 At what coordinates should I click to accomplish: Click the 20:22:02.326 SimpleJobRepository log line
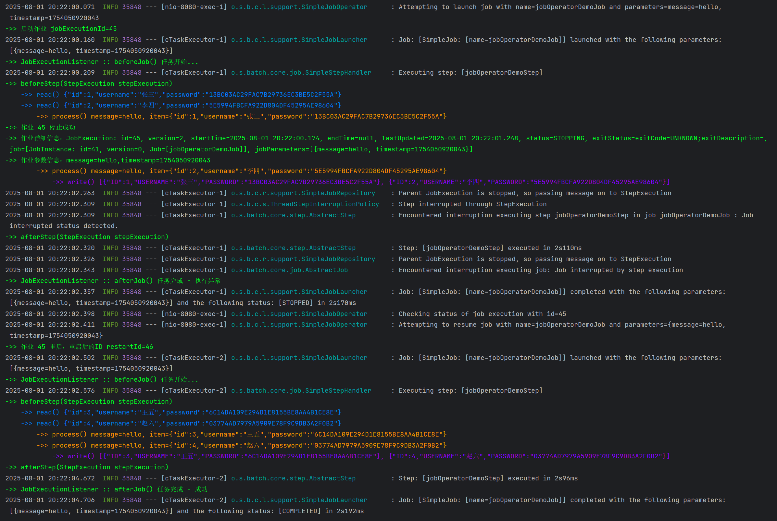coord(338,259)
